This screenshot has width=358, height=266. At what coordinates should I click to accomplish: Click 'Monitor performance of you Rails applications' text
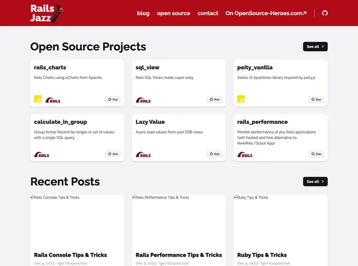pos(276,138)
